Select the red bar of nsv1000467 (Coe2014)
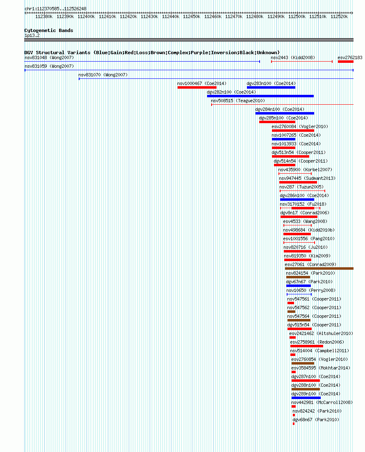365x452 pixels. pyautogui.click(x=197, y=87)
